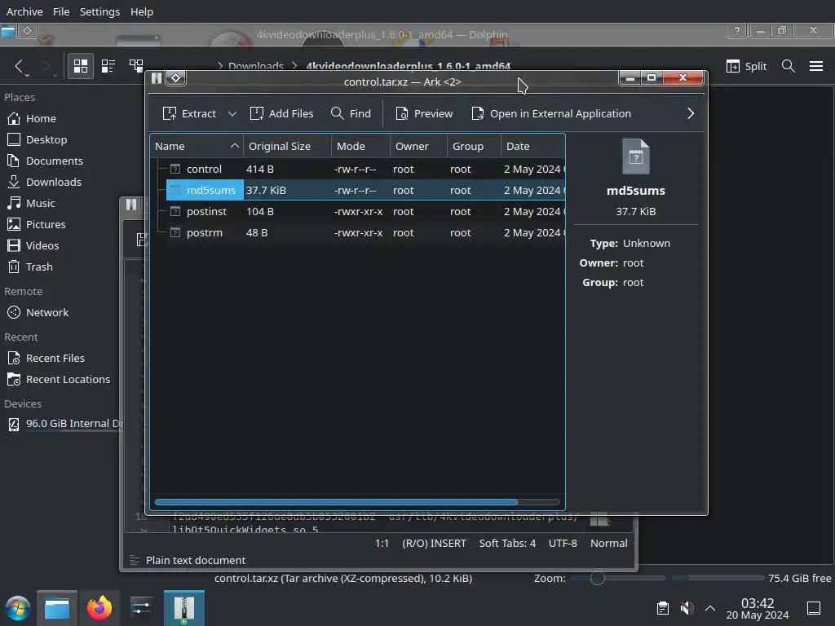Open Dolphin hamburger menu

(816, 66)
